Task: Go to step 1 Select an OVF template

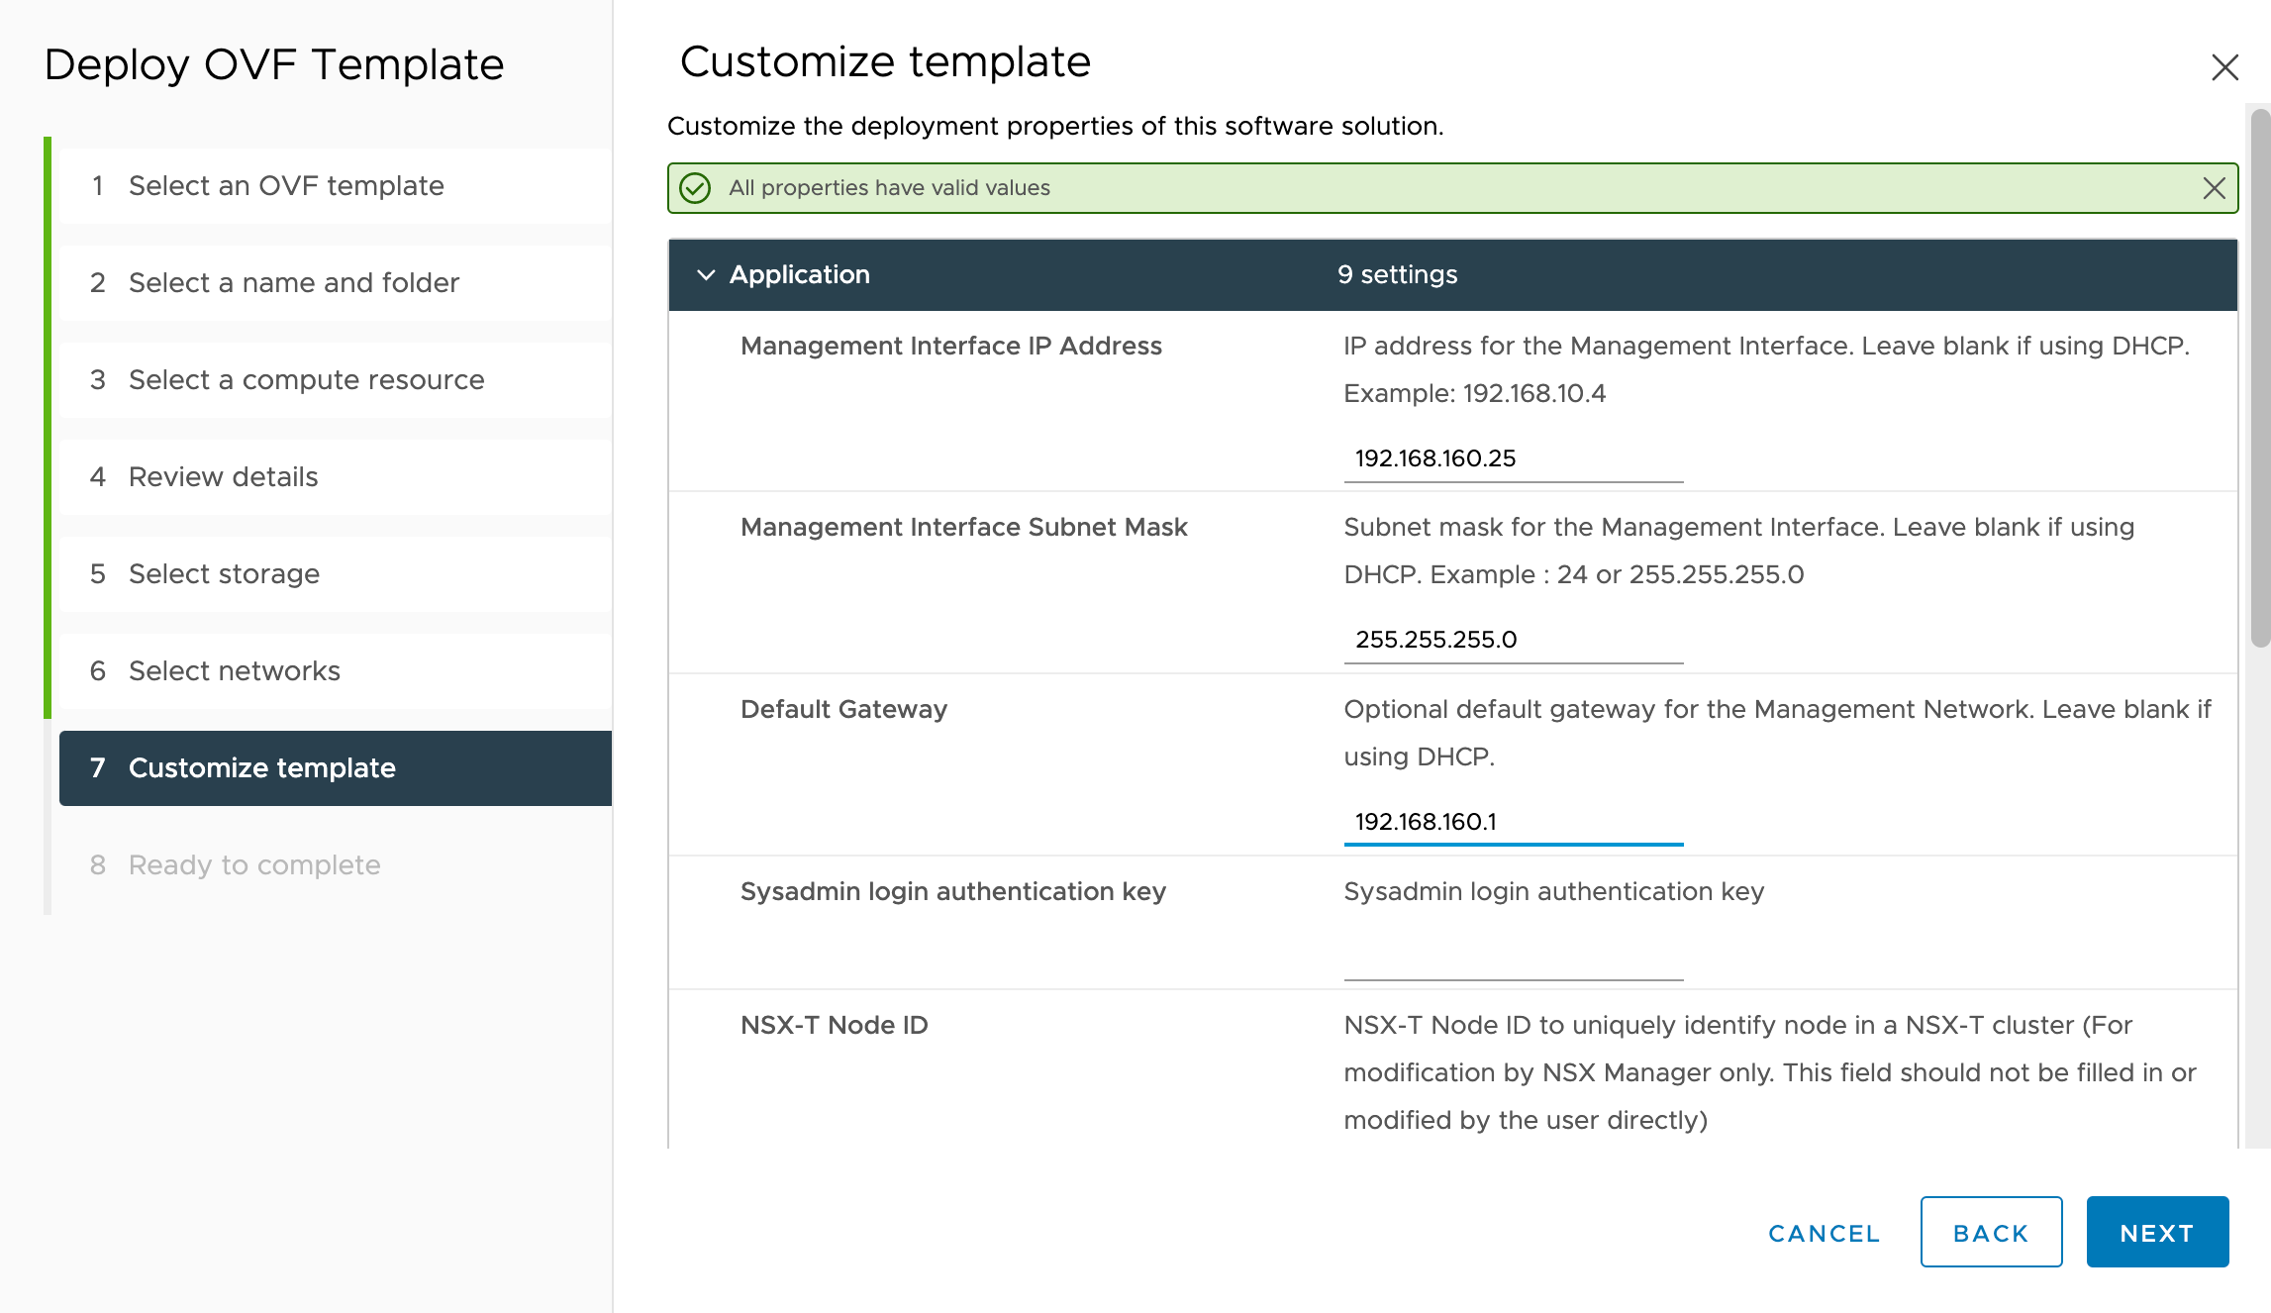Action: click(285, 186)
